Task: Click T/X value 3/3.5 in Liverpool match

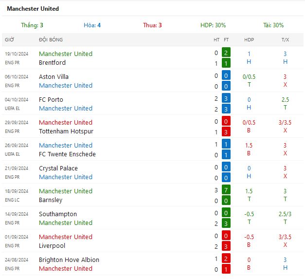Action: [285, 237]
